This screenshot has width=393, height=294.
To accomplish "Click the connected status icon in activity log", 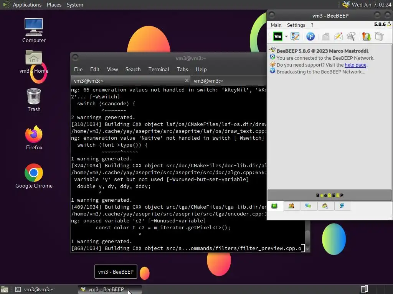I will (x=272, y=57).
